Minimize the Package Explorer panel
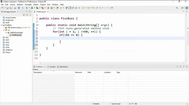The height and width of the screenshot is (106, 189). (27, 11)
